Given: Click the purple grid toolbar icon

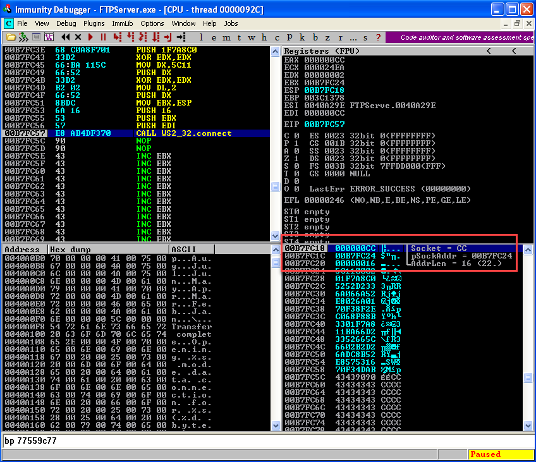Looking at the screenshot, I should click(x=49, y=37).
